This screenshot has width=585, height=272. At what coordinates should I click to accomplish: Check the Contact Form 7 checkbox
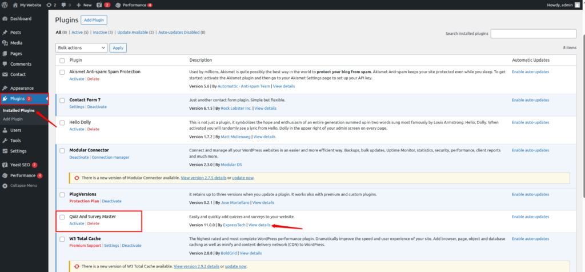coord(62,101)
